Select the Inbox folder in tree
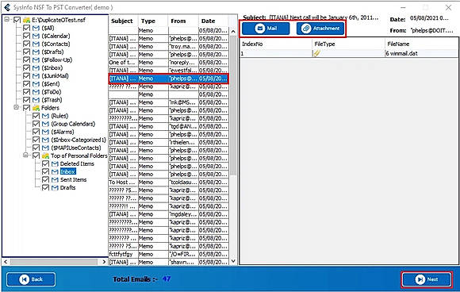Viewport: 460px width, 292px height. point(68,171)
